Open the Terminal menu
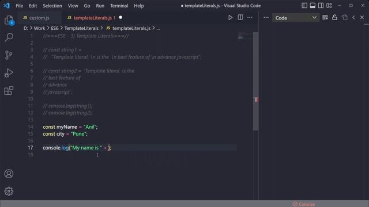The image size is (369, 207). (119, 6)
